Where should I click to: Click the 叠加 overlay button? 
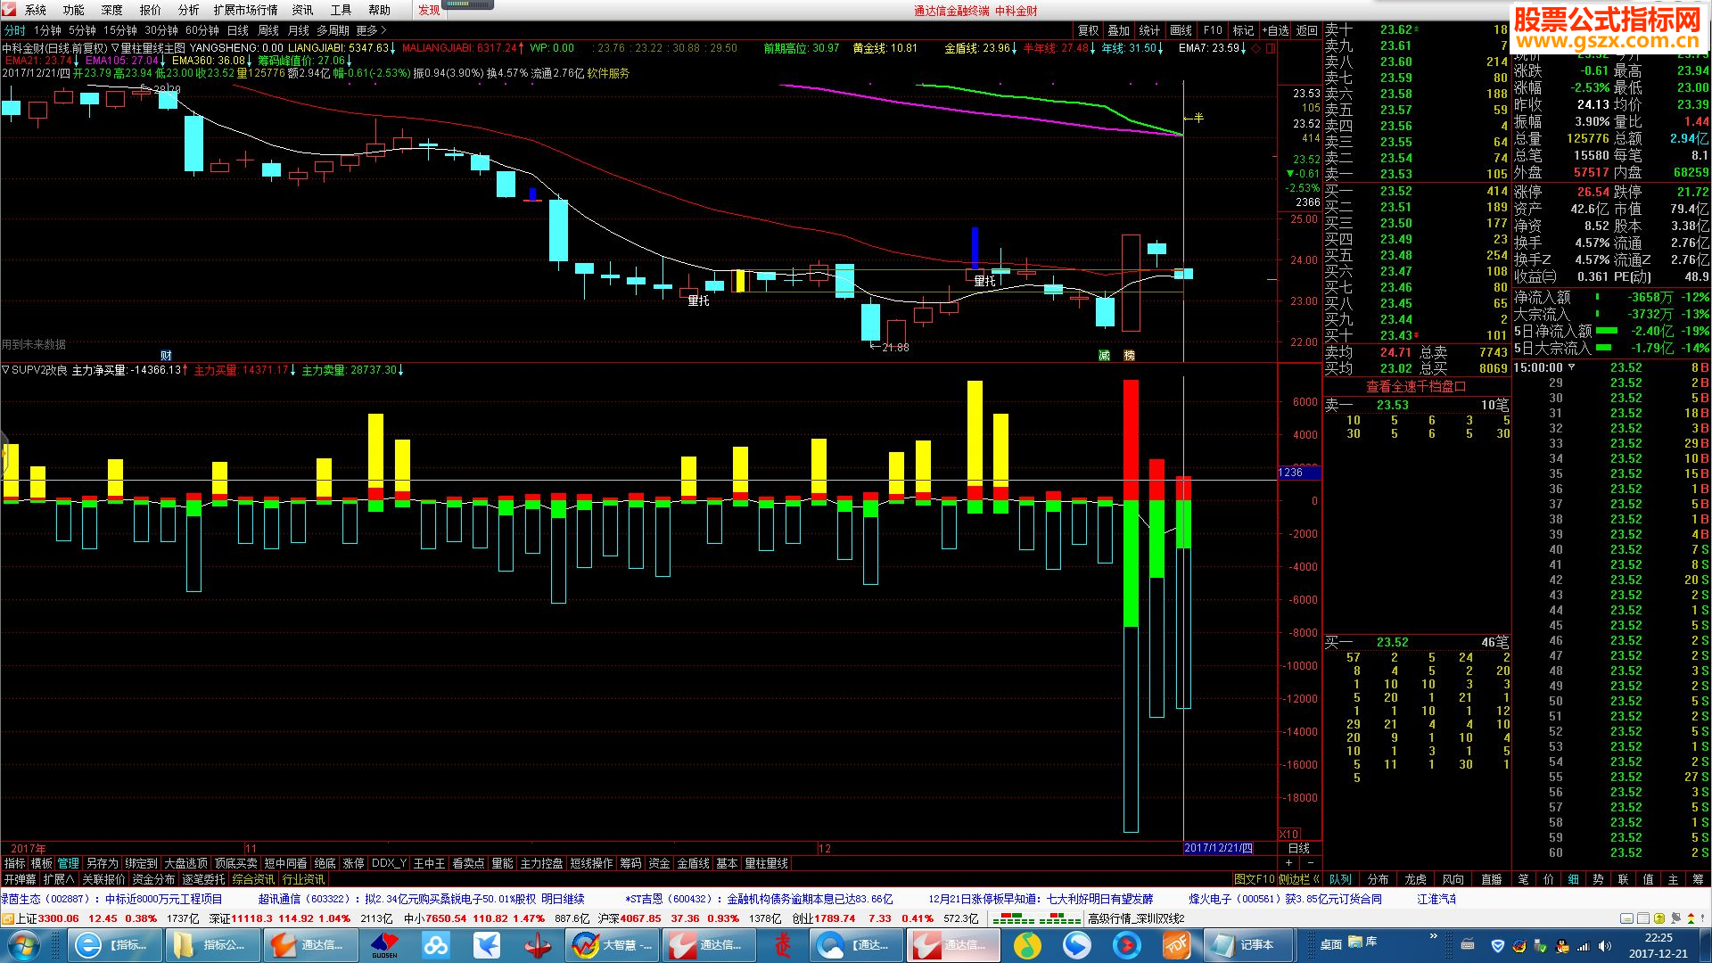pos(1118,30)
